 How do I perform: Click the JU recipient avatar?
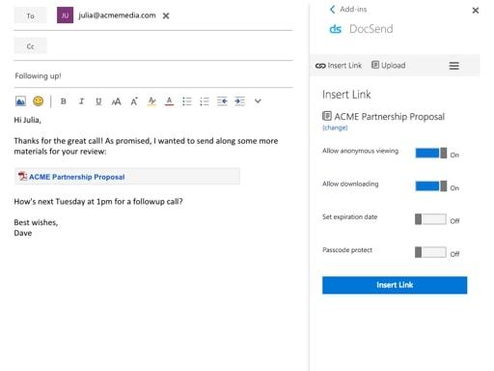pyautogui.click(x=65, y=15)
